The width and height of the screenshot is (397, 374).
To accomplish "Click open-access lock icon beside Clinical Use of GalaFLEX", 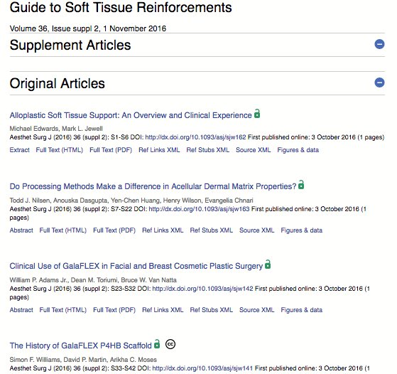I will 268,264.
